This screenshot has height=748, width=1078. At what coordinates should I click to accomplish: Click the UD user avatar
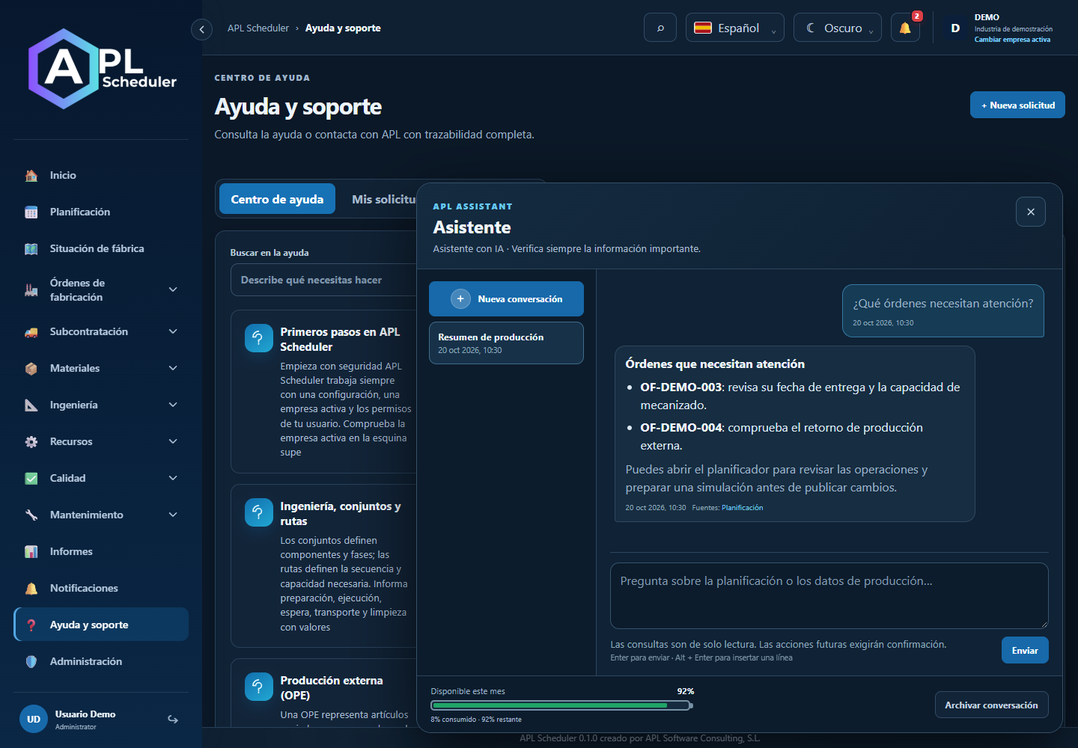[34, 720]
